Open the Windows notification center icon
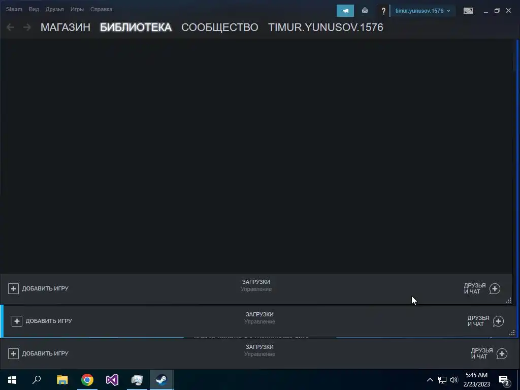This screenshot has height=390, width=520. point(504,380)
